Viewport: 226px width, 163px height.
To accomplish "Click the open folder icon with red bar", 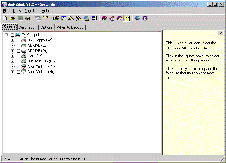I will [56, 18].
